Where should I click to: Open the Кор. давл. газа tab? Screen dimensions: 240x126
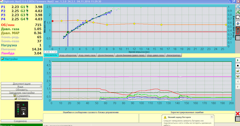click(x=155, y=55)
